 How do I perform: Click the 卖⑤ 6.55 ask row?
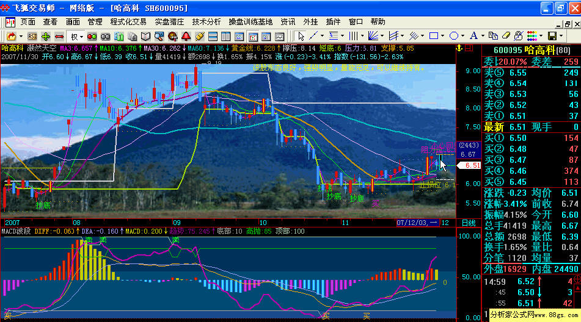point(531,73)
